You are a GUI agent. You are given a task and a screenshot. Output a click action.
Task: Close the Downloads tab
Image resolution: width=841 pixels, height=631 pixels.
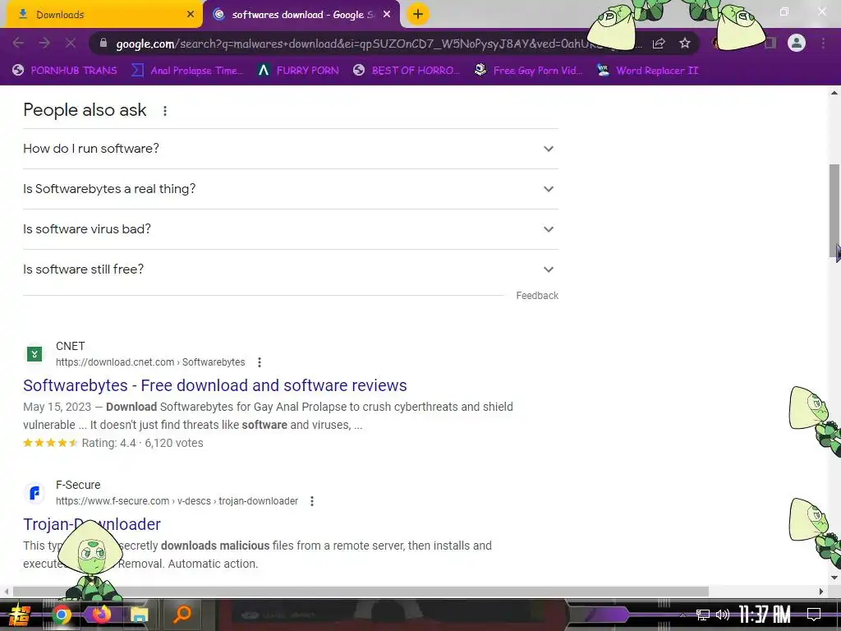pyautogui.click(x=191, y=15)
